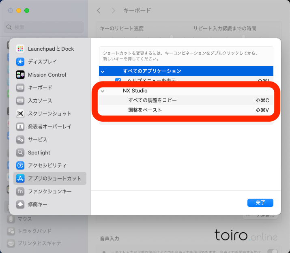The height and width of the screenshot is (253, 290).
Task: Click the 完了 button
Action: [x=260, y=203]
